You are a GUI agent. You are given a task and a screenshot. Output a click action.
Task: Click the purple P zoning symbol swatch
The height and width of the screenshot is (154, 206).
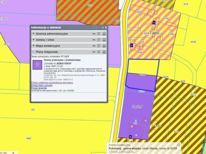[37, 64]
